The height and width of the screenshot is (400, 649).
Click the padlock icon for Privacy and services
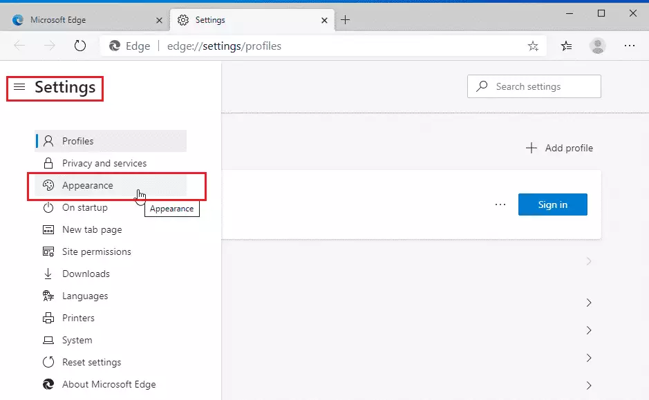point(48,164)
